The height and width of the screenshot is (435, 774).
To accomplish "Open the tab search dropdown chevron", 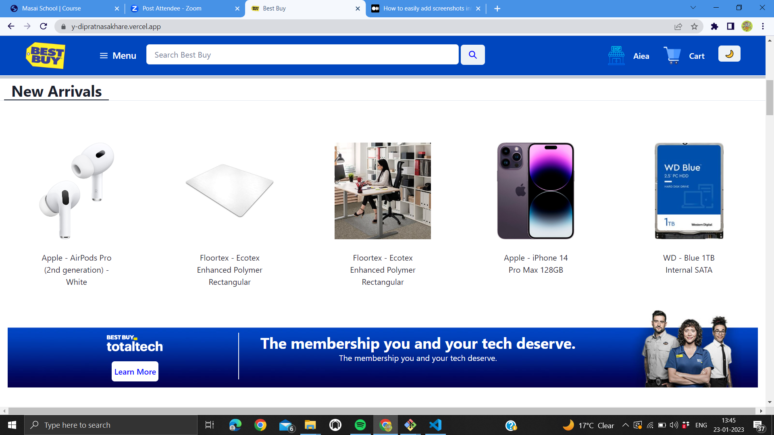I will click(x=693, y=8).
